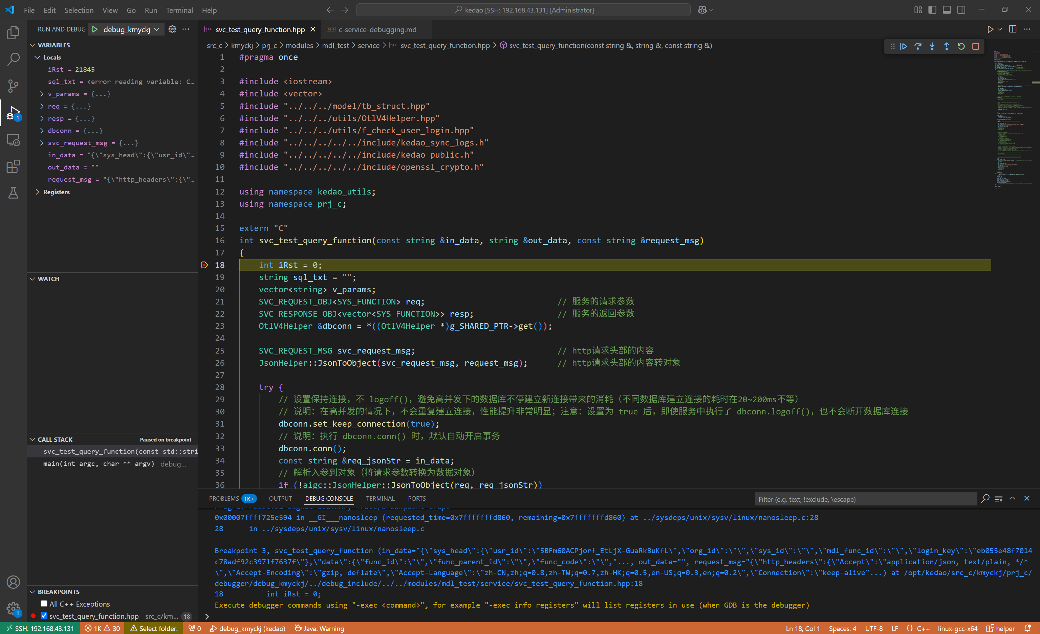Disable the svc_test_query_function.hpp breakpoint checkbox
The height and width of the screenshot is (634, 1040).
click(44, 616)
